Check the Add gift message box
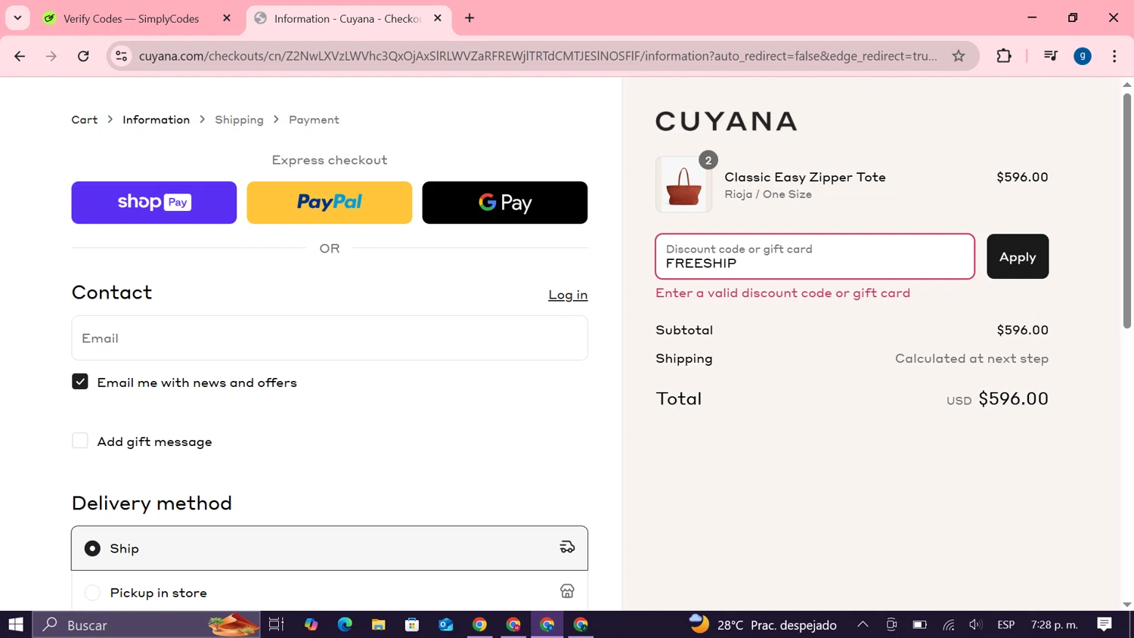The image size is (1134, 638). point(80,441)
